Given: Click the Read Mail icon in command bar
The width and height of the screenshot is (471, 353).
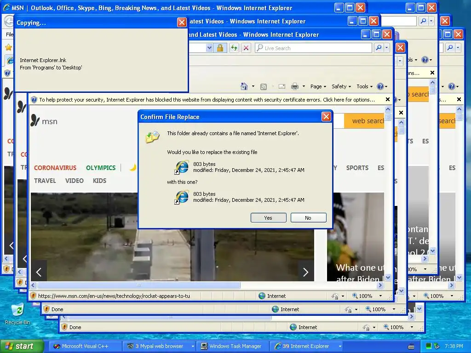Looking at the screenshot, I should [282, 86].
